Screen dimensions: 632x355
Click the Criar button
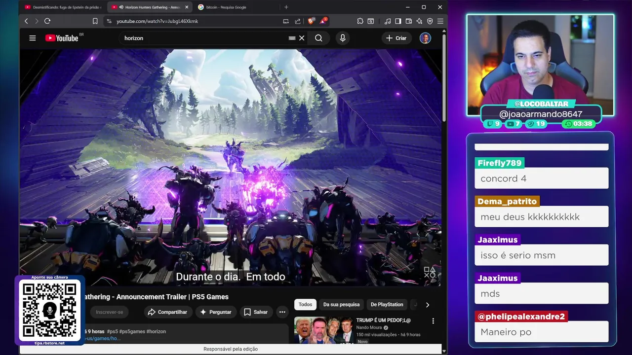[x=396, y=38]
